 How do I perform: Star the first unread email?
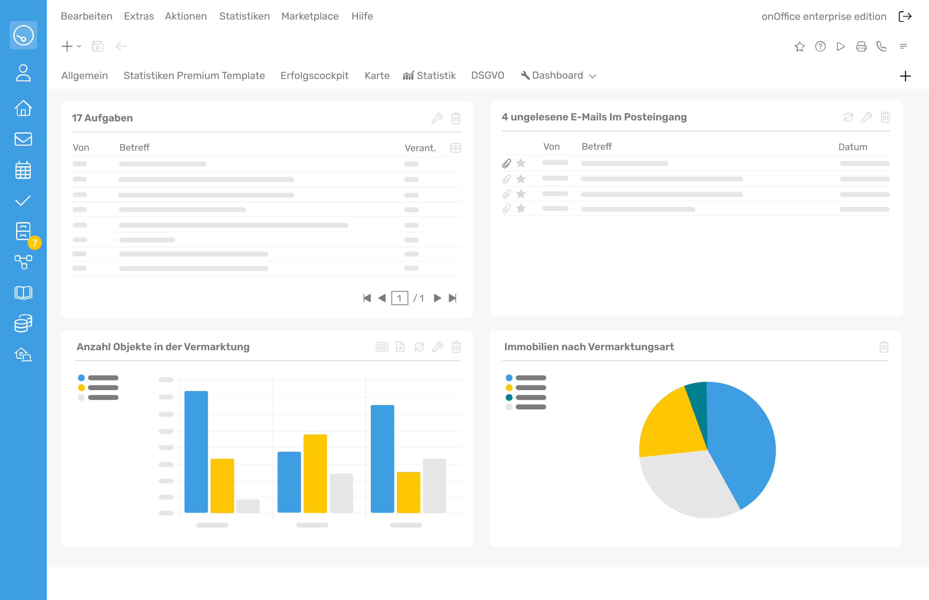tap(521, 163)
